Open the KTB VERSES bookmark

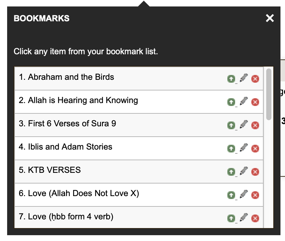50,170
